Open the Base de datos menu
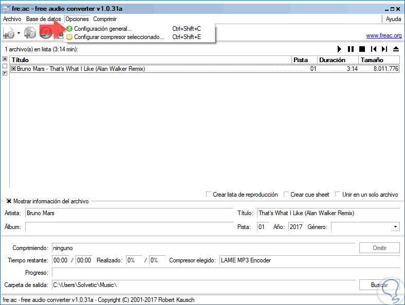This screenshot has width=405, height=305. click(x=43, y=19)
